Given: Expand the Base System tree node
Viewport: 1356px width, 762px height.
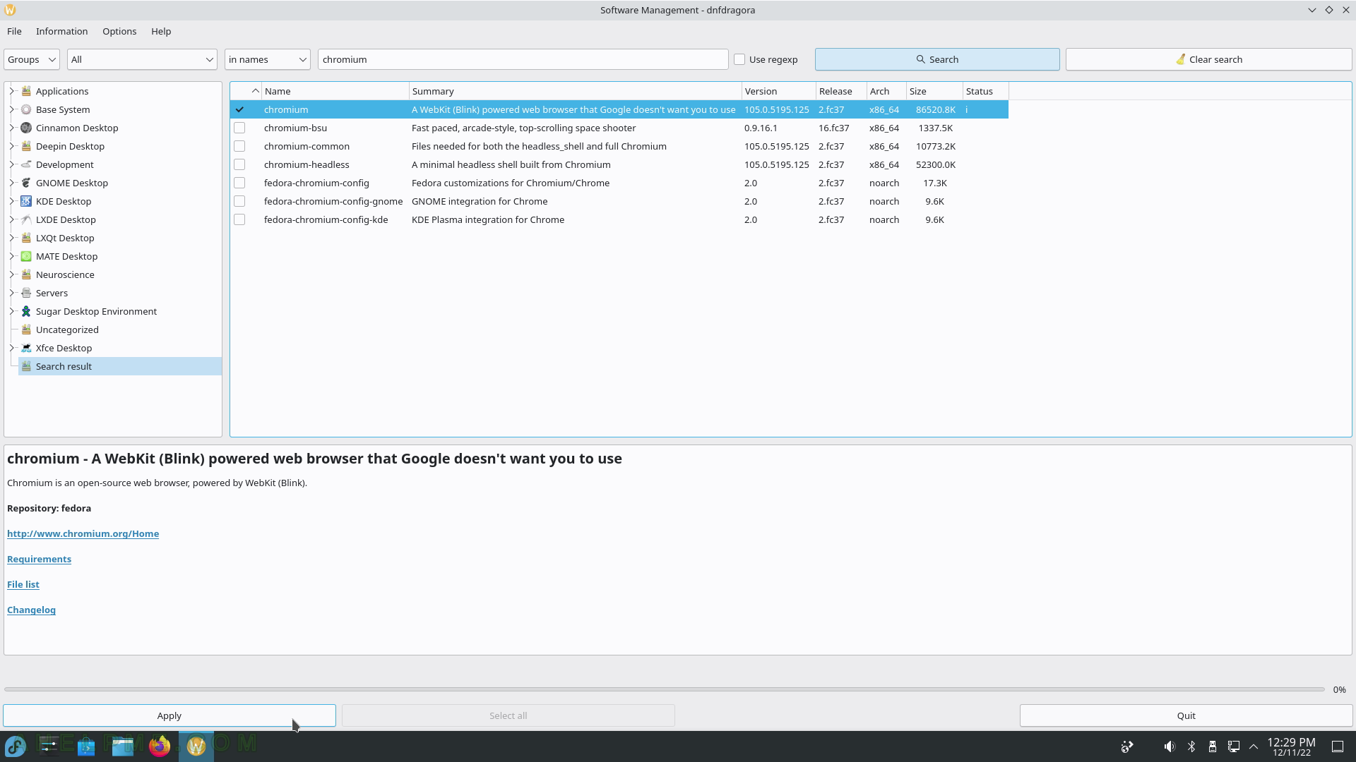Looking at the screenshot, I should click(x=11, y=109).
